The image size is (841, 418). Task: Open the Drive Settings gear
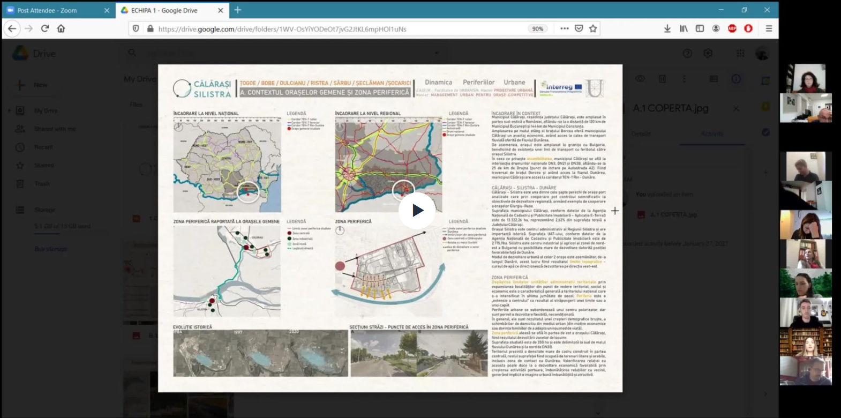pos(708,53)
